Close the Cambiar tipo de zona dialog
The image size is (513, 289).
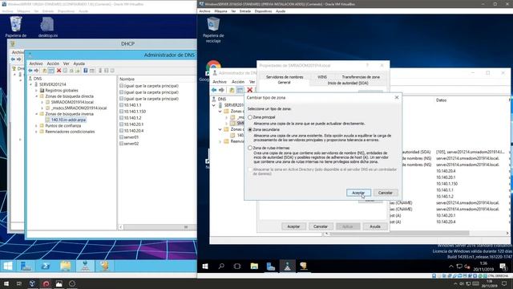[397, 97]
